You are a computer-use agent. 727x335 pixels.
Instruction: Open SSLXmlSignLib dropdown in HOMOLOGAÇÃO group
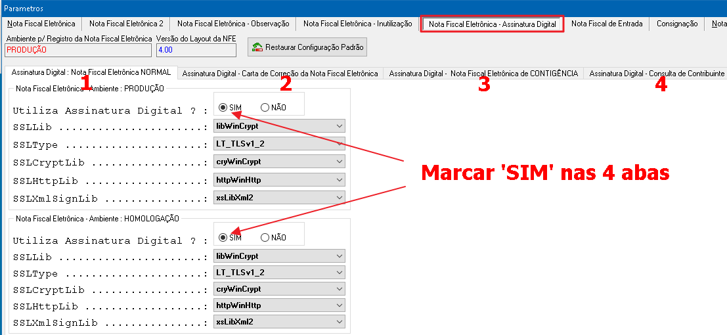[279, 322]
